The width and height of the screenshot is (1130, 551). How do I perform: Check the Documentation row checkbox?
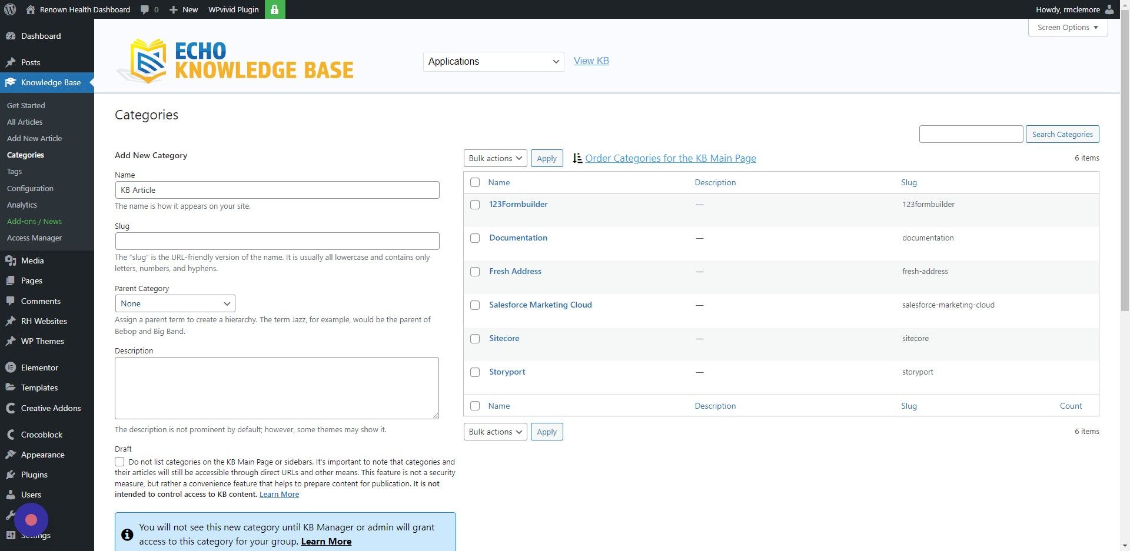475,238
